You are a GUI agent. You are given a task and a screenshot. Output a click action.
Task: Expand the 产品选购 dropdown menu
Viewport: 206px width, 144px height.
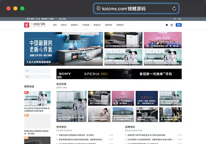point(86,25)
